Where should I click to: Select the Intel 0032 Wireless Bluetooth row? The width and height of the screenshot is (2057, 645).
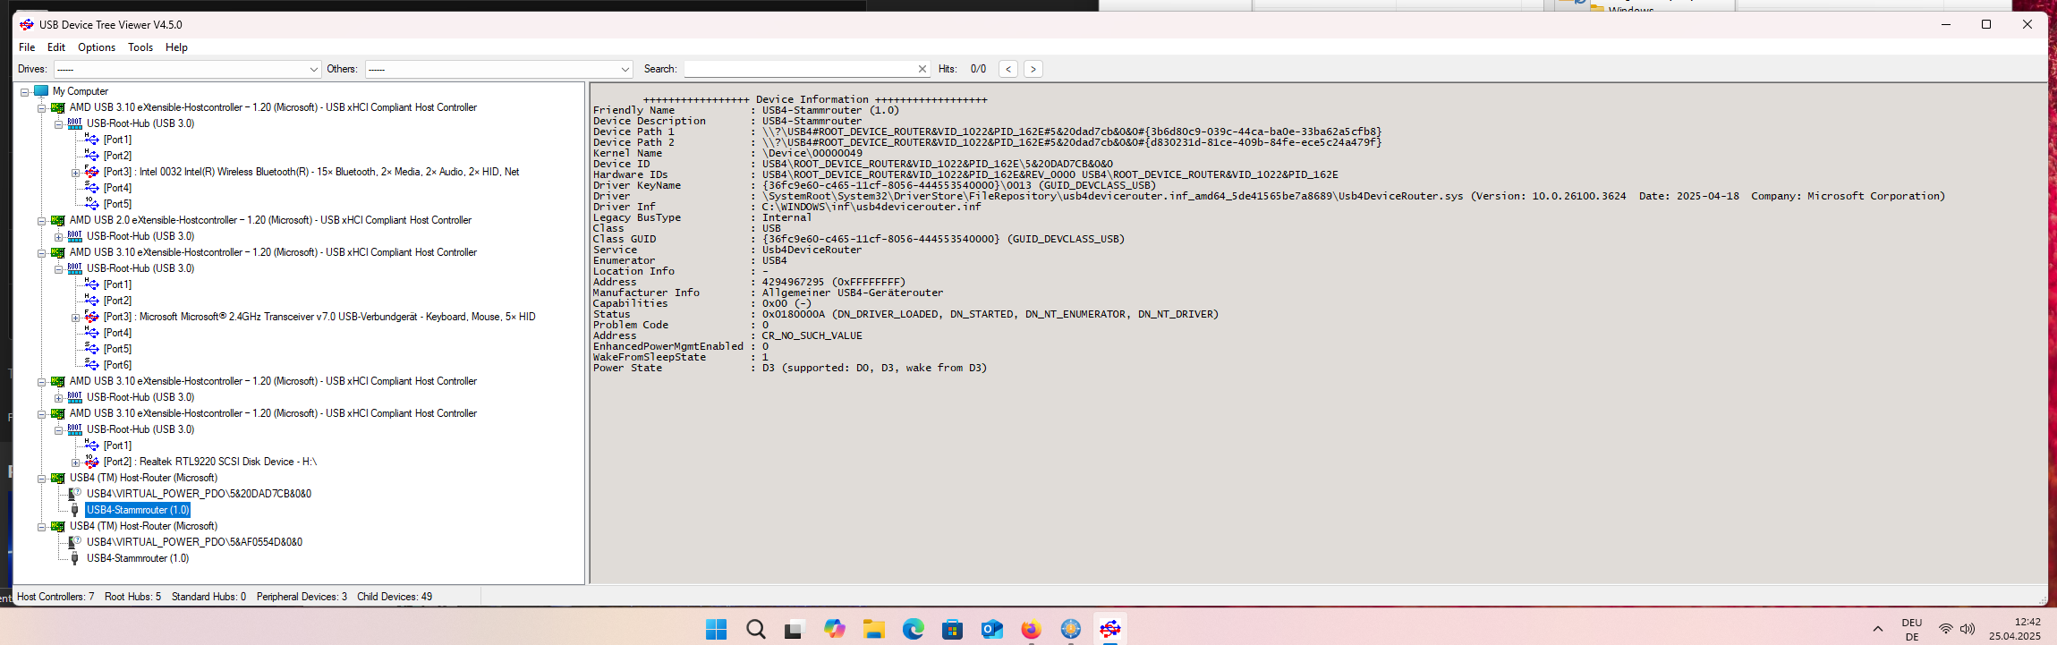[x=311, y=172]
